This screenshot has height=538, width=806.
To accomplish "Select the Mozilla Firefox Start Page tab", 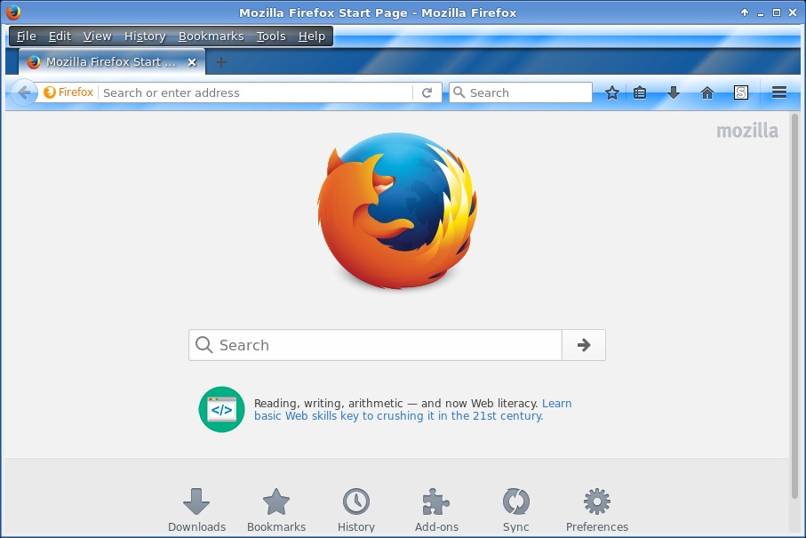I will [x=112, y=61].
